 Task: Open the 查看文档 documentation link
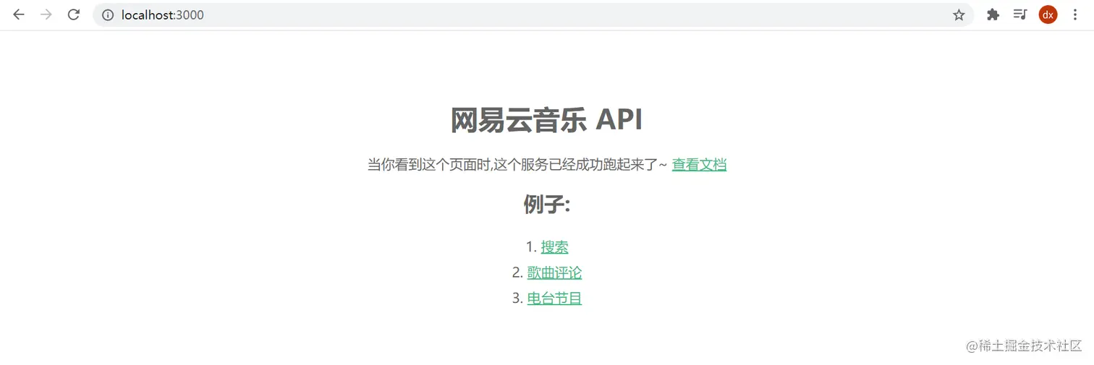699,165
